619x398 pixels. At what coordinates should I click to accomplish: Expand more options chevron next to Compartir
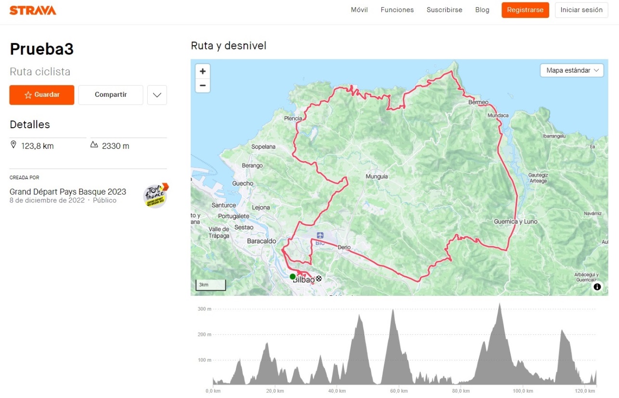(157, 95)
